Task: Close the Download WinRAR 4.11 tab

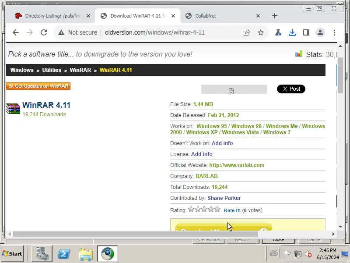Action: pyautogui.click(x=173, y=16)
